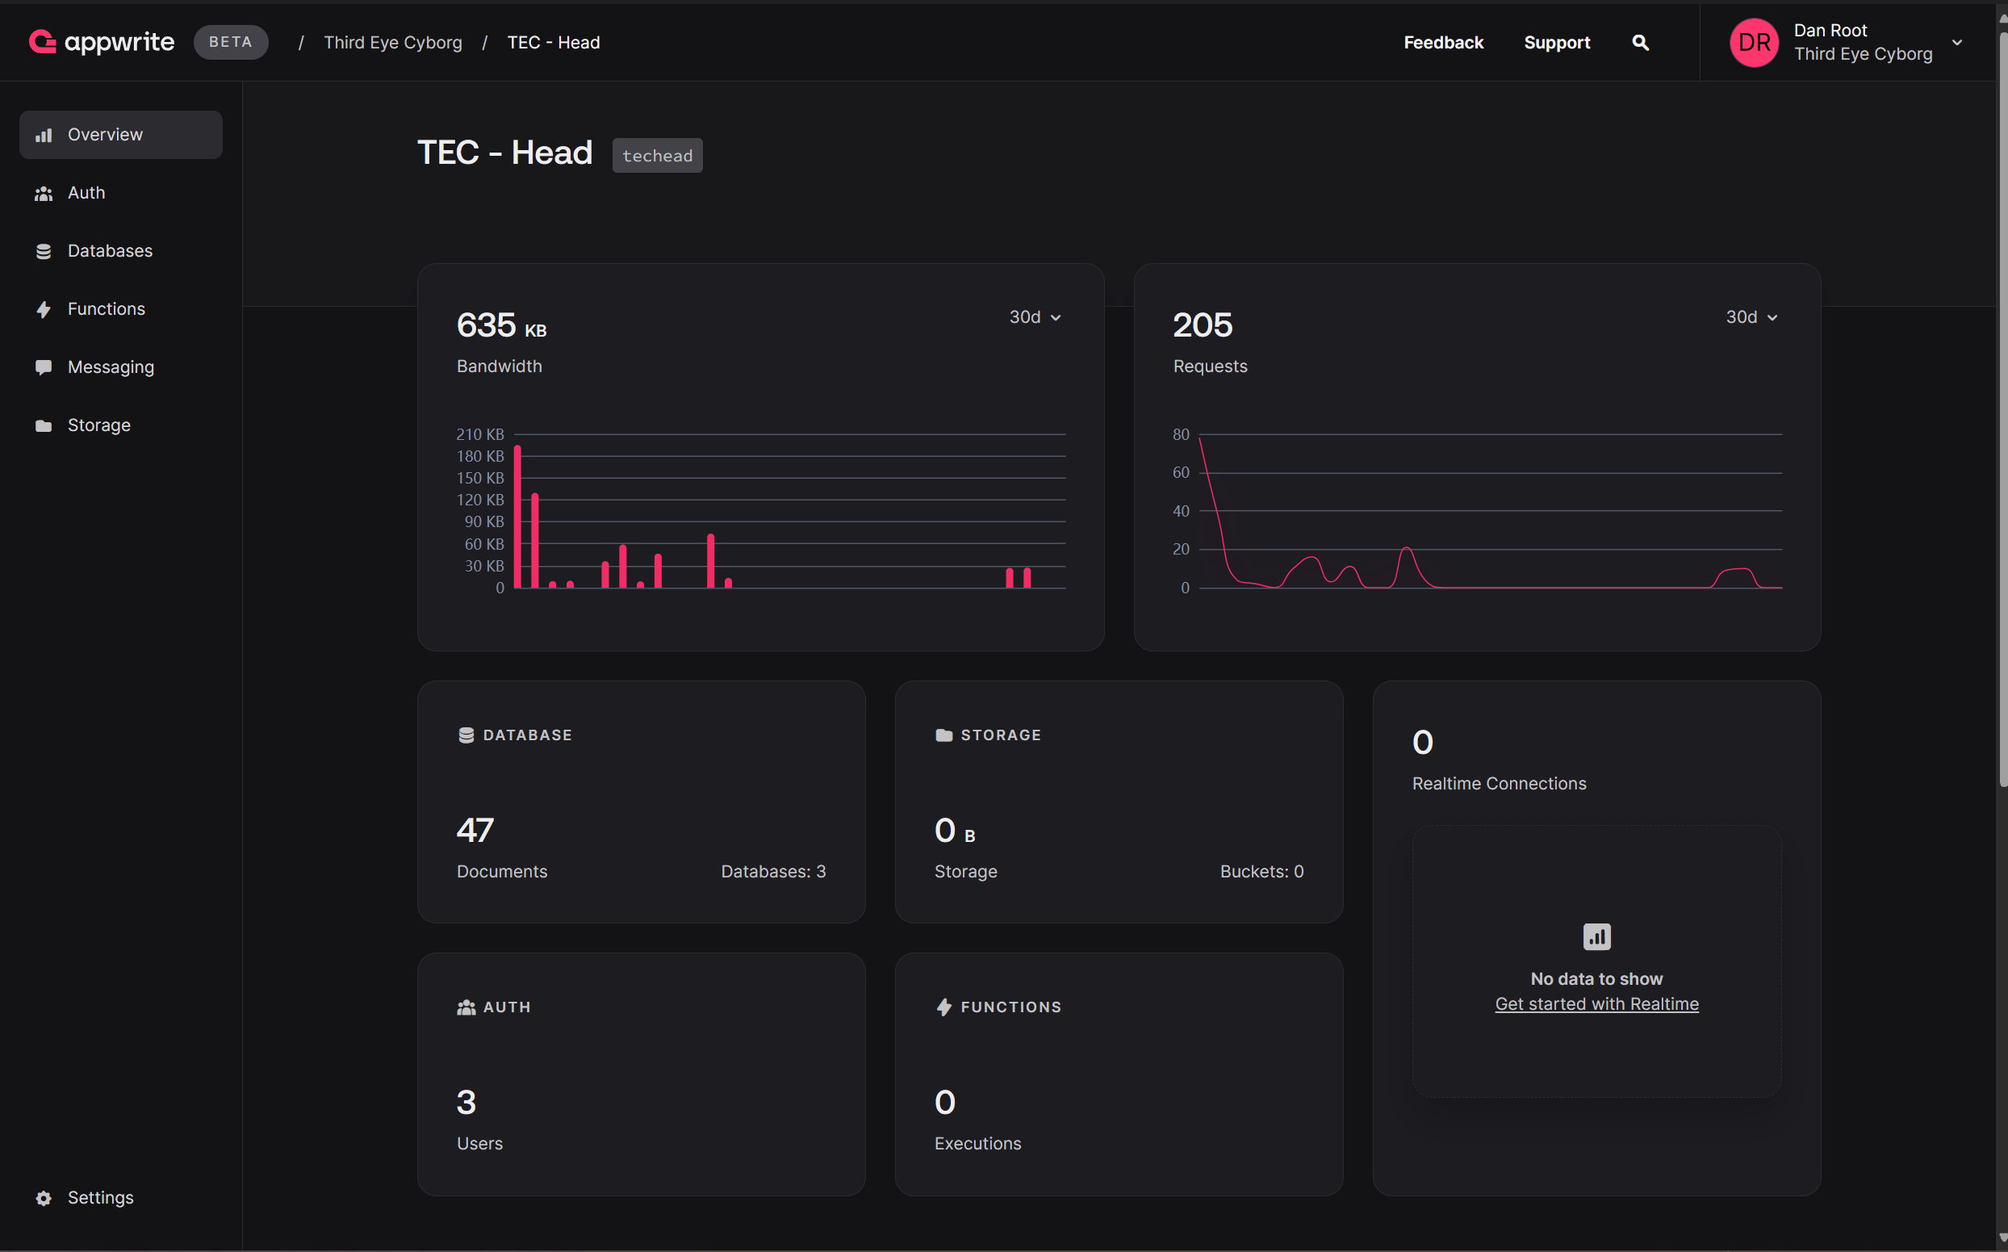Click the Settings gear icon
The height and width of the screenshot is (1252, 2008).
(44, 1198)
